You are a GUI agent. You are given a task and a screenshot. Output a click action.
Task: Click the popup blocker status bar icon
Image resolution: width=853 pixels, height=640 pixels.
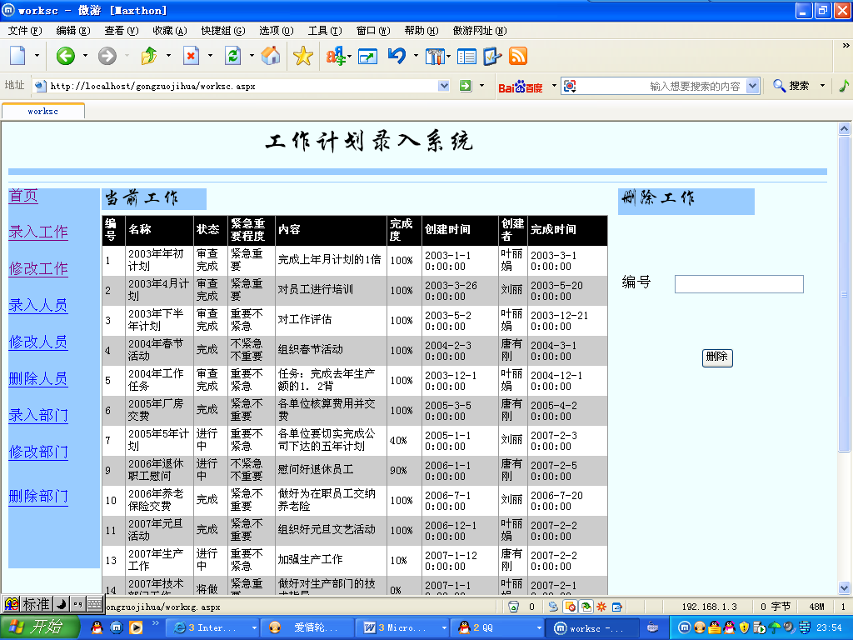(570, 607)
